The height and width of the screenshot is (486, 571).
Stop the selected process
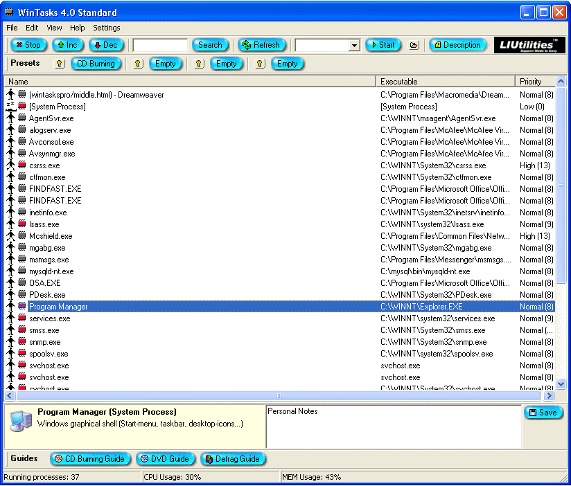coord(29,45)
